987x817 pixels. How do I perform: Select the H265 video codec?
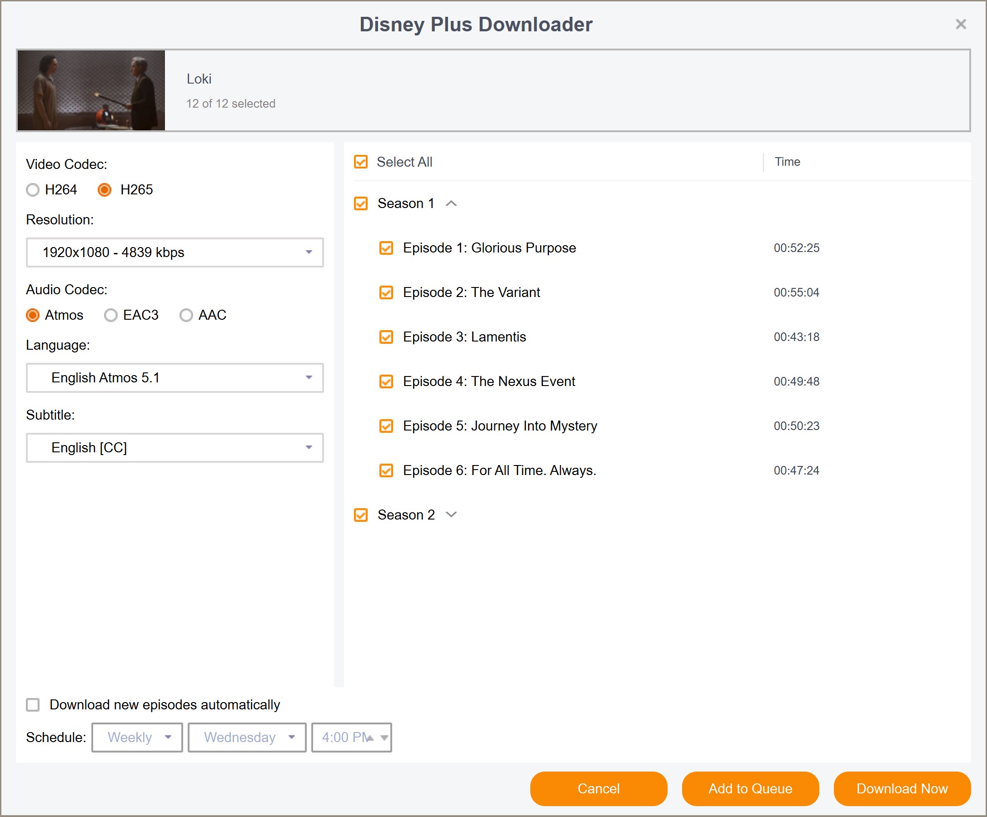pyautogui.click(x=105, y=190)
